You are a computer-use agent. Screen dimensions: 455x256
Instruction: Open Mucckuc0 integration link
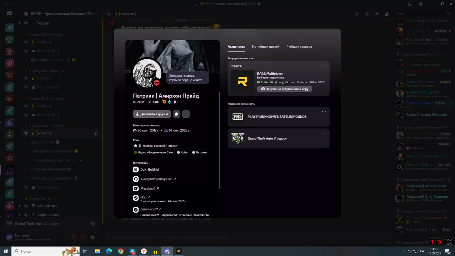pyautogui.click(x=150, y=188)
